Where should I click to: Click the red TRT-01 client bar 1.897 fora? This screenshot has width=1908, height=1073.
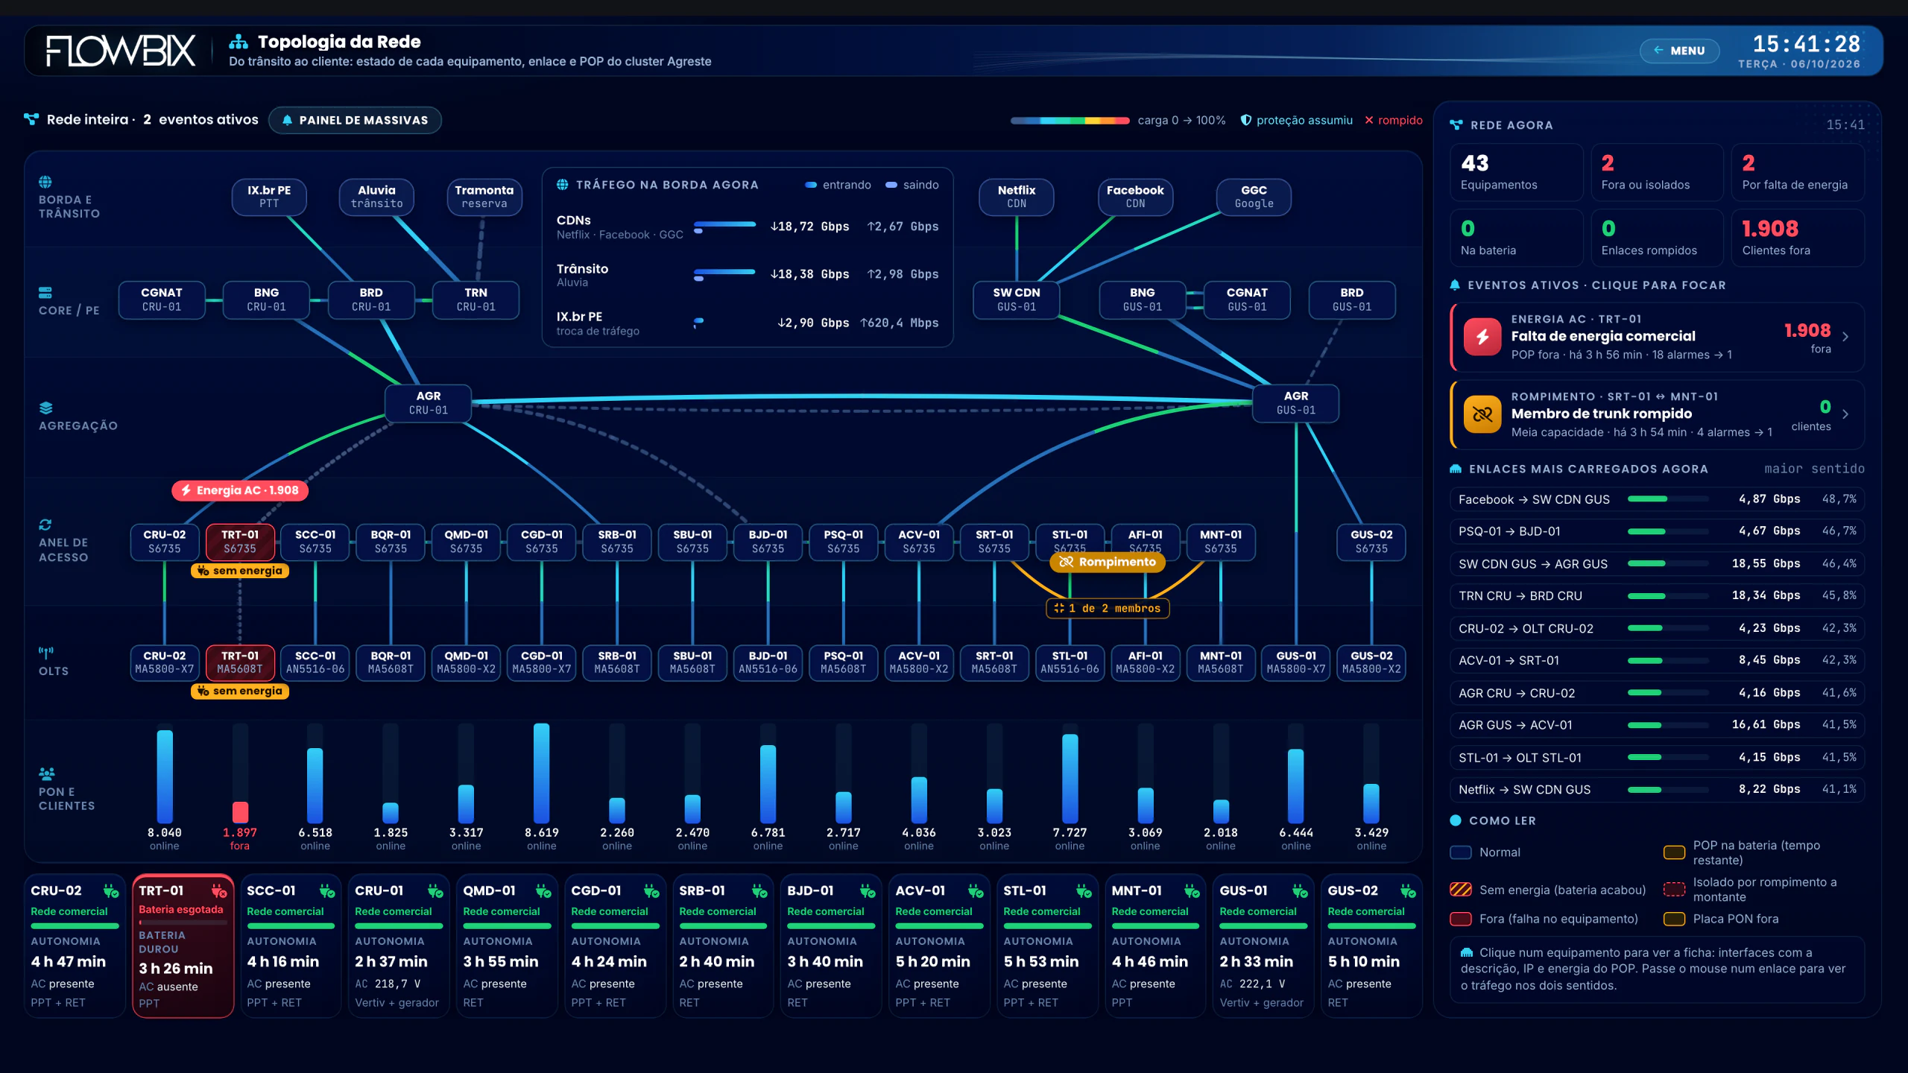coord(240,811)
